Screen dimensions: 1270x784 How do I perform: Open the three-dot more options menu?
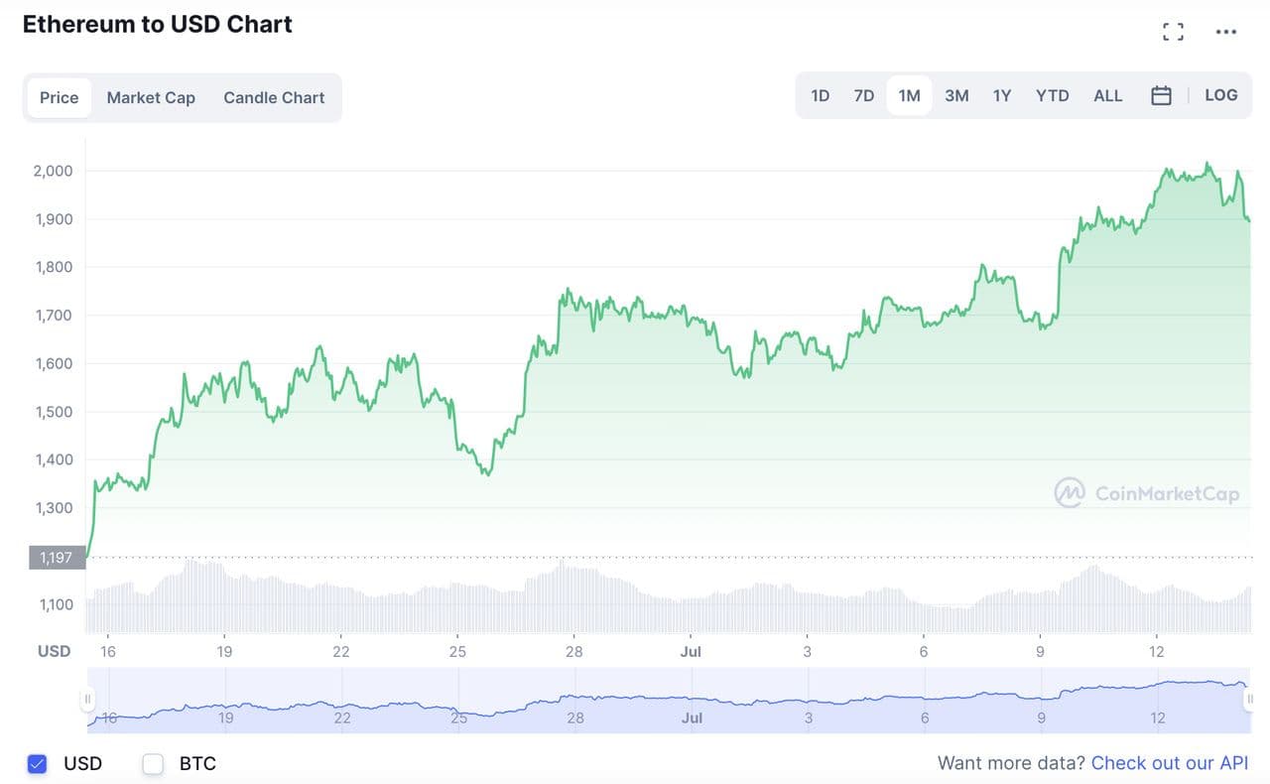coord(1226,32)
